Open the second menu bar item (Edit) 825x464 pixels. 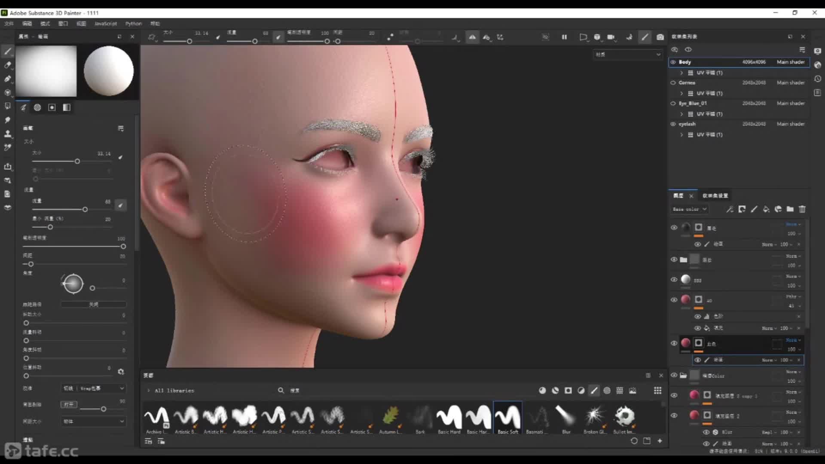[x=27, y=24]
